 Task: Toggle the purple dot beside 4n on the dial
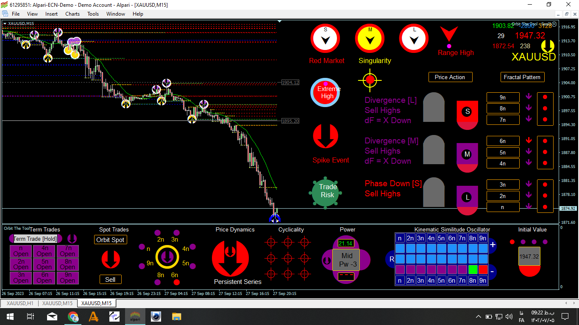tap(193, 247)
